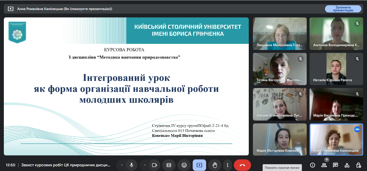
Task: Toggle the microphone button
Action: coord(131,165)
